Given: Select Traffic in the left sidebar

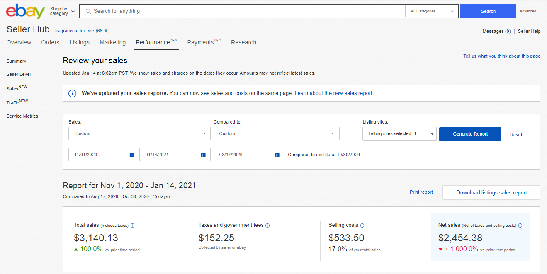Looking at the screenshot, I should (13, 103).
